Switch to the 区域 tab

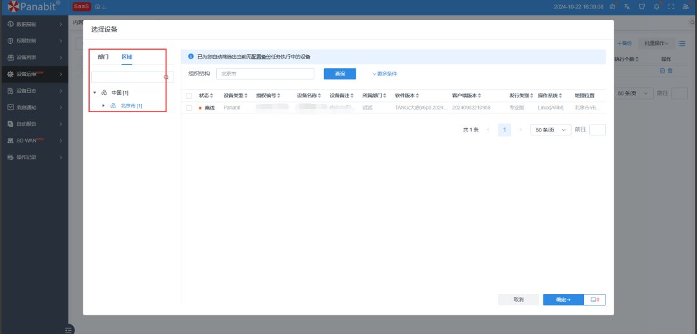126,57
